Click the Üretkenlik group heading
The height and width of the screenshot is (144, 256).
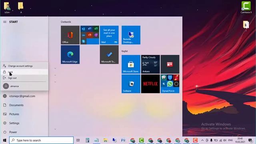[66, 22]
